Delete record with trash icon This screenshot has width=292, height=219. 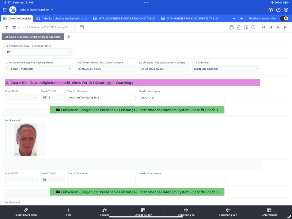pyautogui.click(x=239, y=27)
